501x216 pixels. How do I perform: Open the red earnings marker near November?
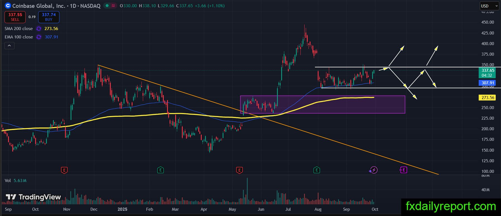click(64, 170)
